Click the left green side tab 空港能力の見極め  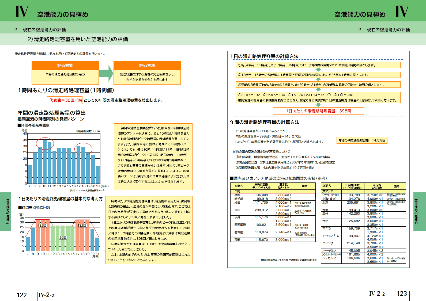[5, 211]
